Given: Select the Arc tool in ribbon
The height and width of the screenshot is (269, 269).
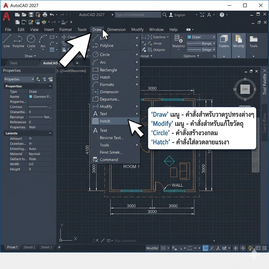Looking at the screenshot, I should click(x=43, y=41).
